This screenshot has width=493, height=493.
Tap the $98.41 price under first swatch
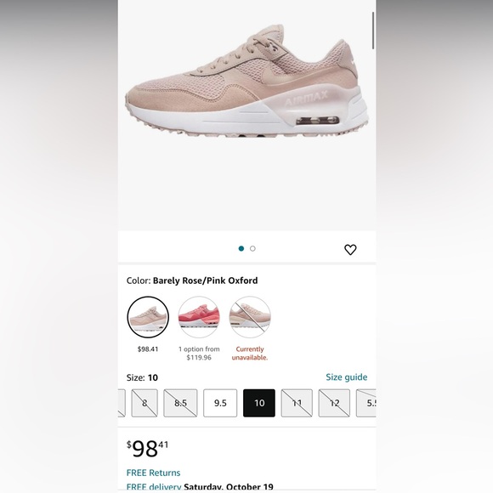click(x=148, y=349)
